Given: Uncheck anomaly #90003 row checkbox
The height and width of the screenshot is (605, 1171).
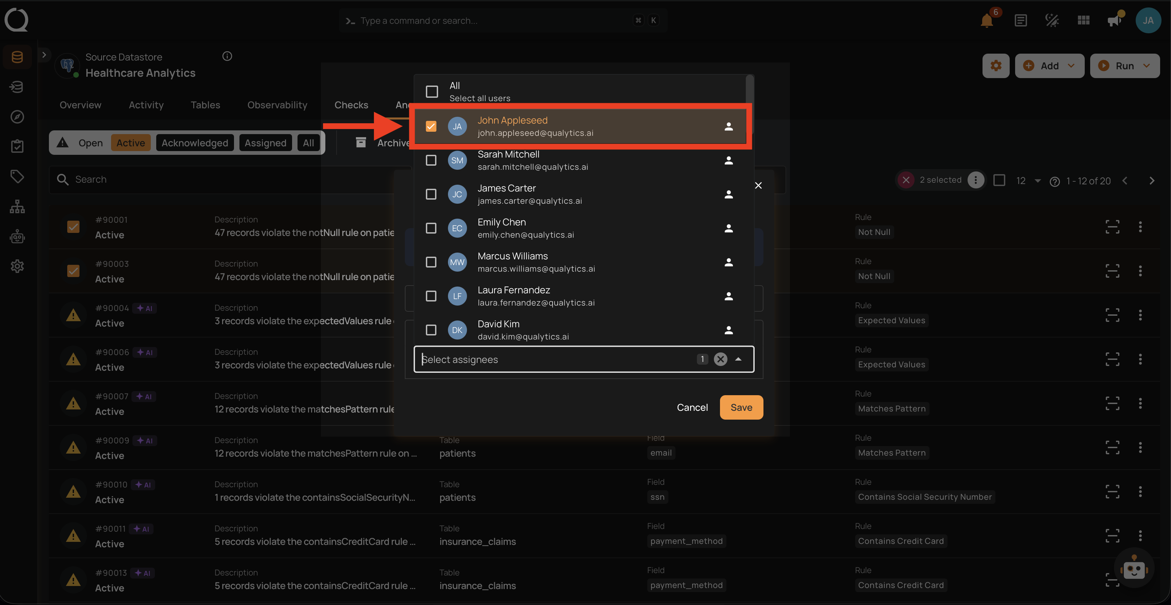Looking at the screenshot, I should click(x=73, y=271).
